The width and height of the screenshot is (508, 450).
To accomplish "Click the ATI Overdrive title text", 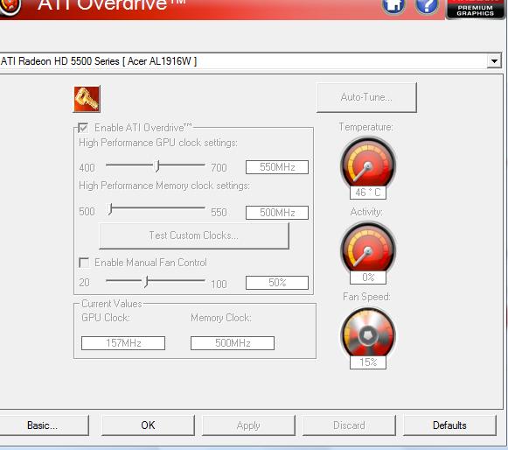I will pos(112,4).
